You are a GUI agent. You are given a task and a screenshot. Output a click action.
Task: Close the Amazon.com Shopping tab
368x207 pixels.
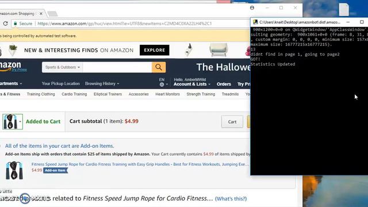click(x=41, y=14)
